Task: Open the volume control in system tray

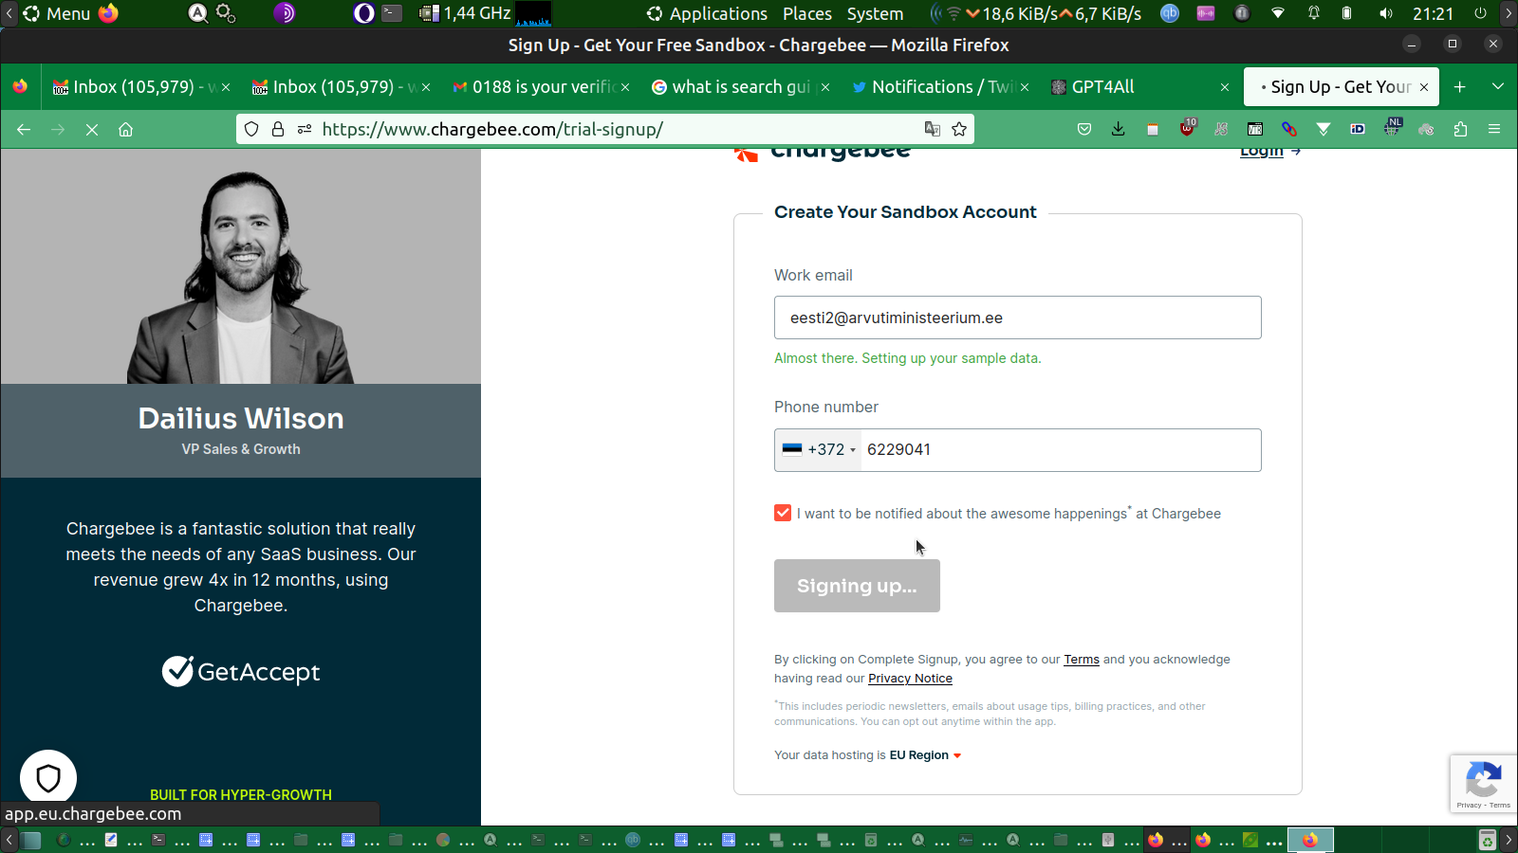Action: (x=1386, y=13)
